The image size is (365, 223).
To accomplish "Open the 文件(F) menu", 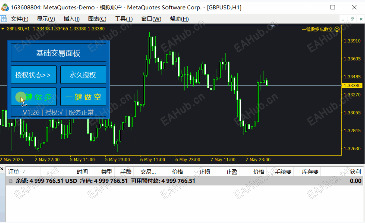I will click(x=20, y=19).
